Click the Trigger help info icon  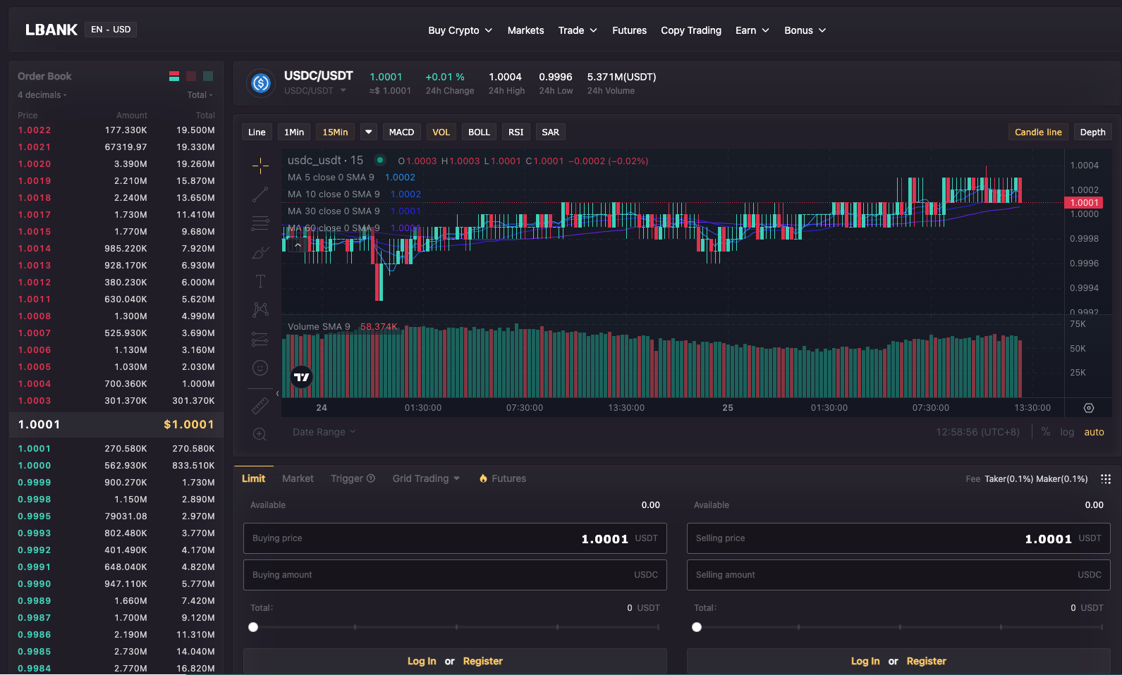pyautogui.click(x=371, y=478)
